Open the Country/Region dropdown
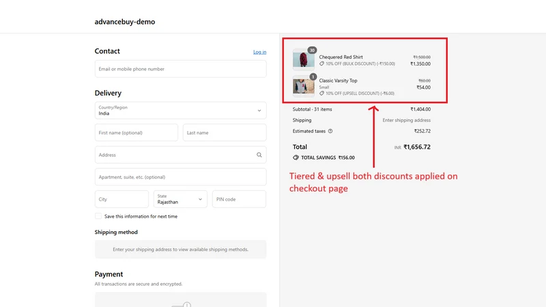The width and height of the screenshot is (546, 307). 180,111
